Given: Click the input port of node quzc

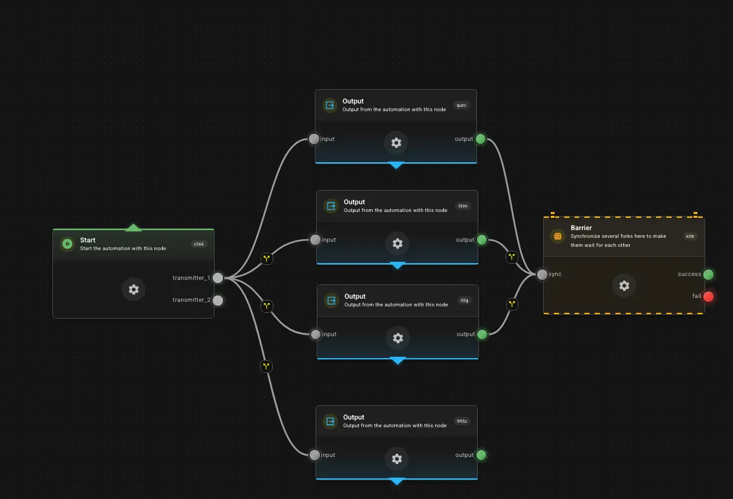Looking at the screenshot, I should coord(314,139).
